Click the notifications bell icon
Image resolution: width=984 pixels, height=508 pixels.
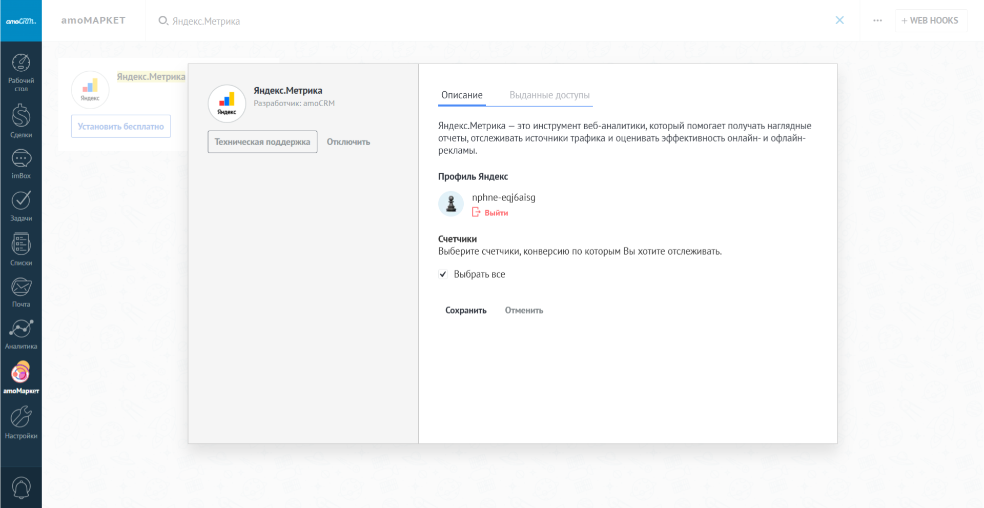[x=21, y=487]
